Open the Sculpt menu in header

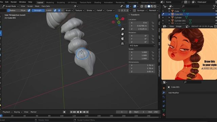coord(30,6)
